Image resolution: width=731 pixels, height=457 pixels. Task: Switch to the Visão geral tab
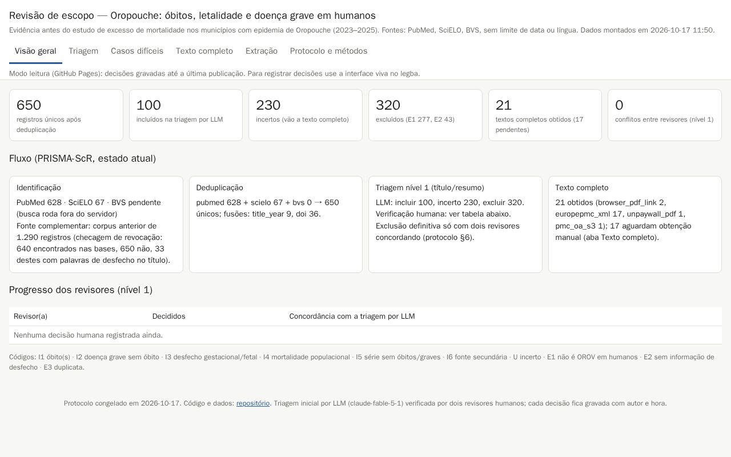[35, 51]
